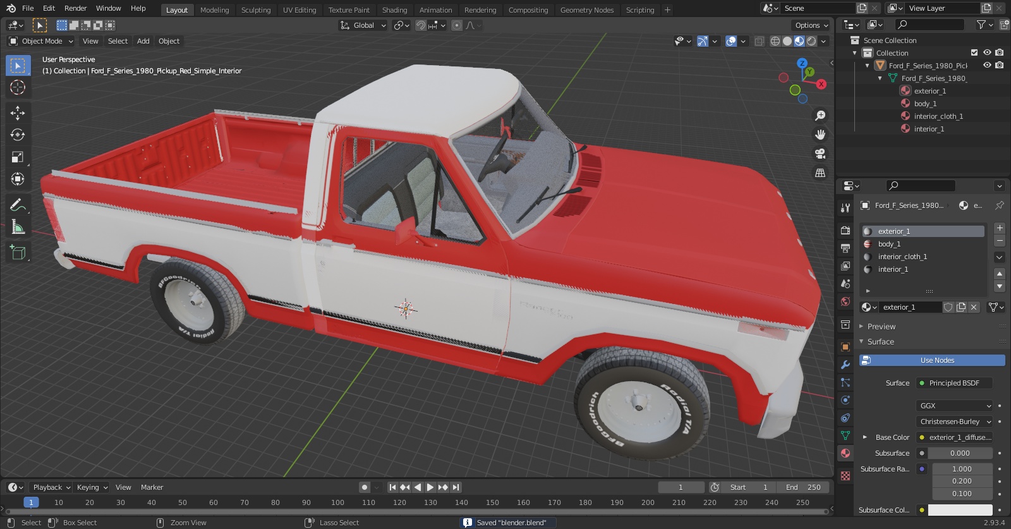The width and height of the screenshot is (1011, 529).
Task: Open the File menu
Action: coord(28,8)
